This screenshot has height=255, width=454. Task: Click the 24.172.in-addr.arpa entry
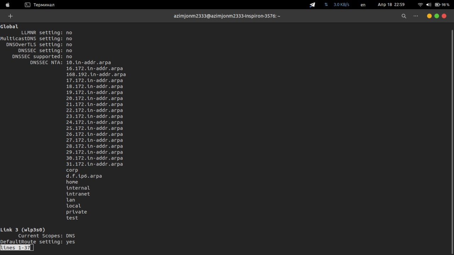[94, 122]
